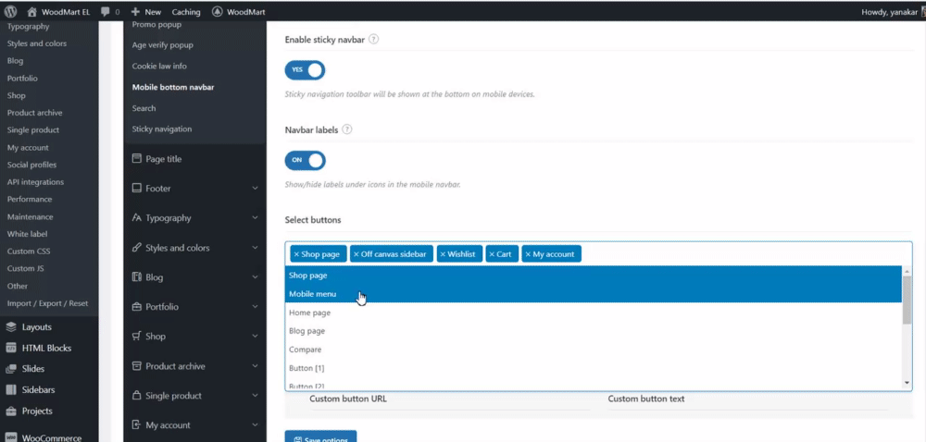Remove the My account tag
The image size is (926, 442).
[x=528, y=254]
